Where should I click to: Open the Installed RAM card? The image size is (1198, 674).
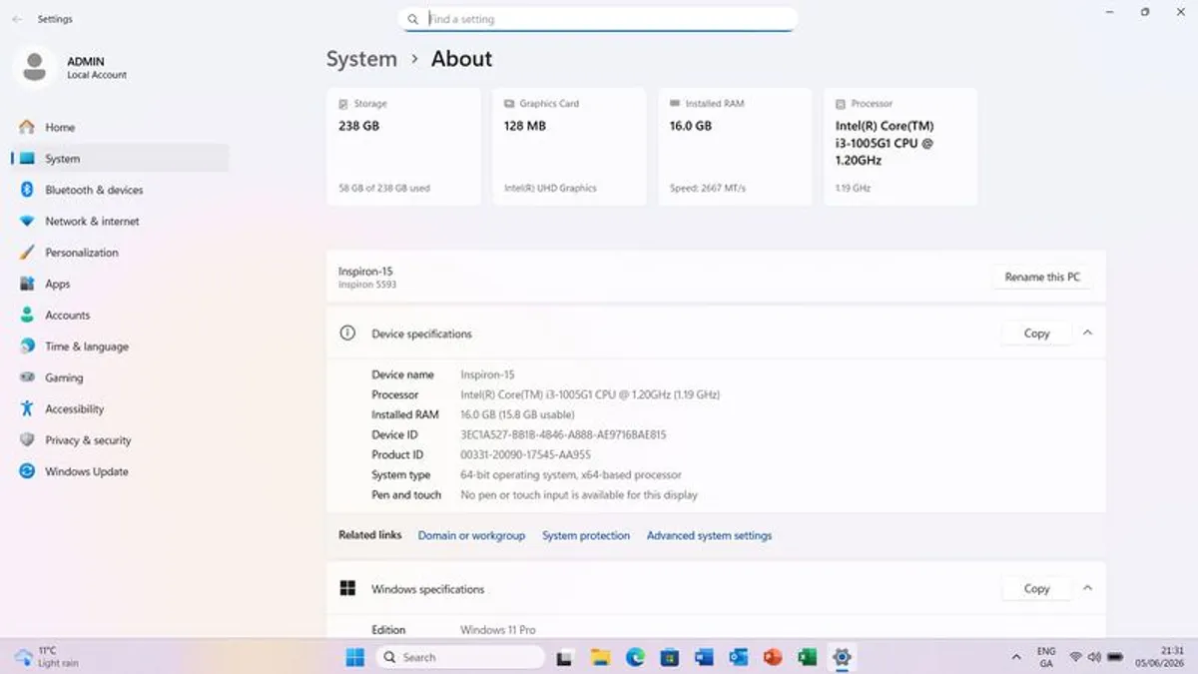(735, 147)
